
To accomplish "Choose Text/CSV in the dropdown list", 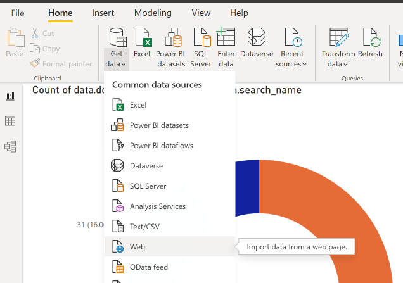I will [x=170, y=227].
